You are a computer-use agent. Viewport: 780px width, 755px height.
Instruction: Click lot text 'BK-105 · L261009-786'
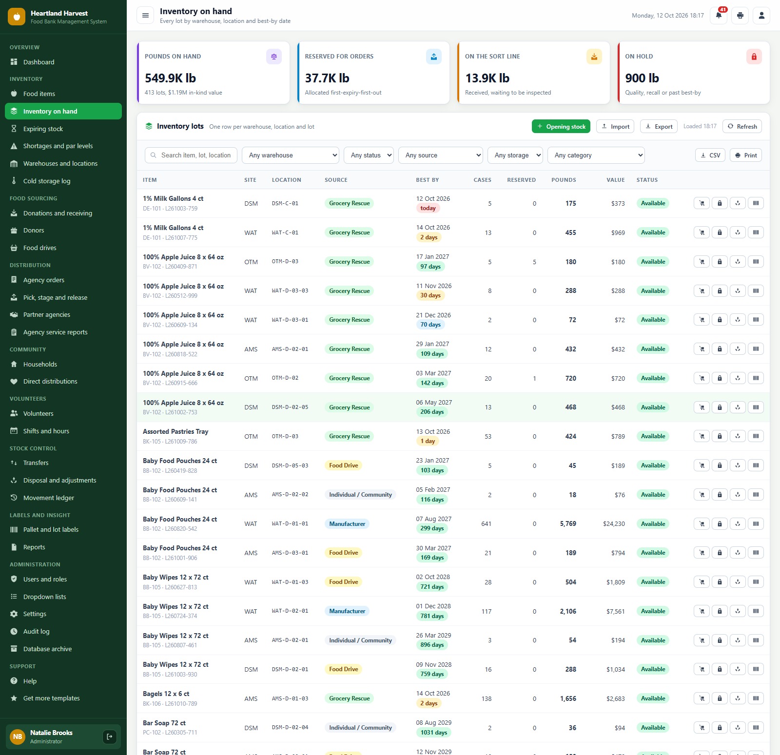coord(170,442)
